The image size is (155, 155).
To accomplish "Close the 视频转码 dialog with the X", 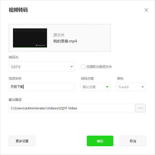I will click(x=146, y=10).
